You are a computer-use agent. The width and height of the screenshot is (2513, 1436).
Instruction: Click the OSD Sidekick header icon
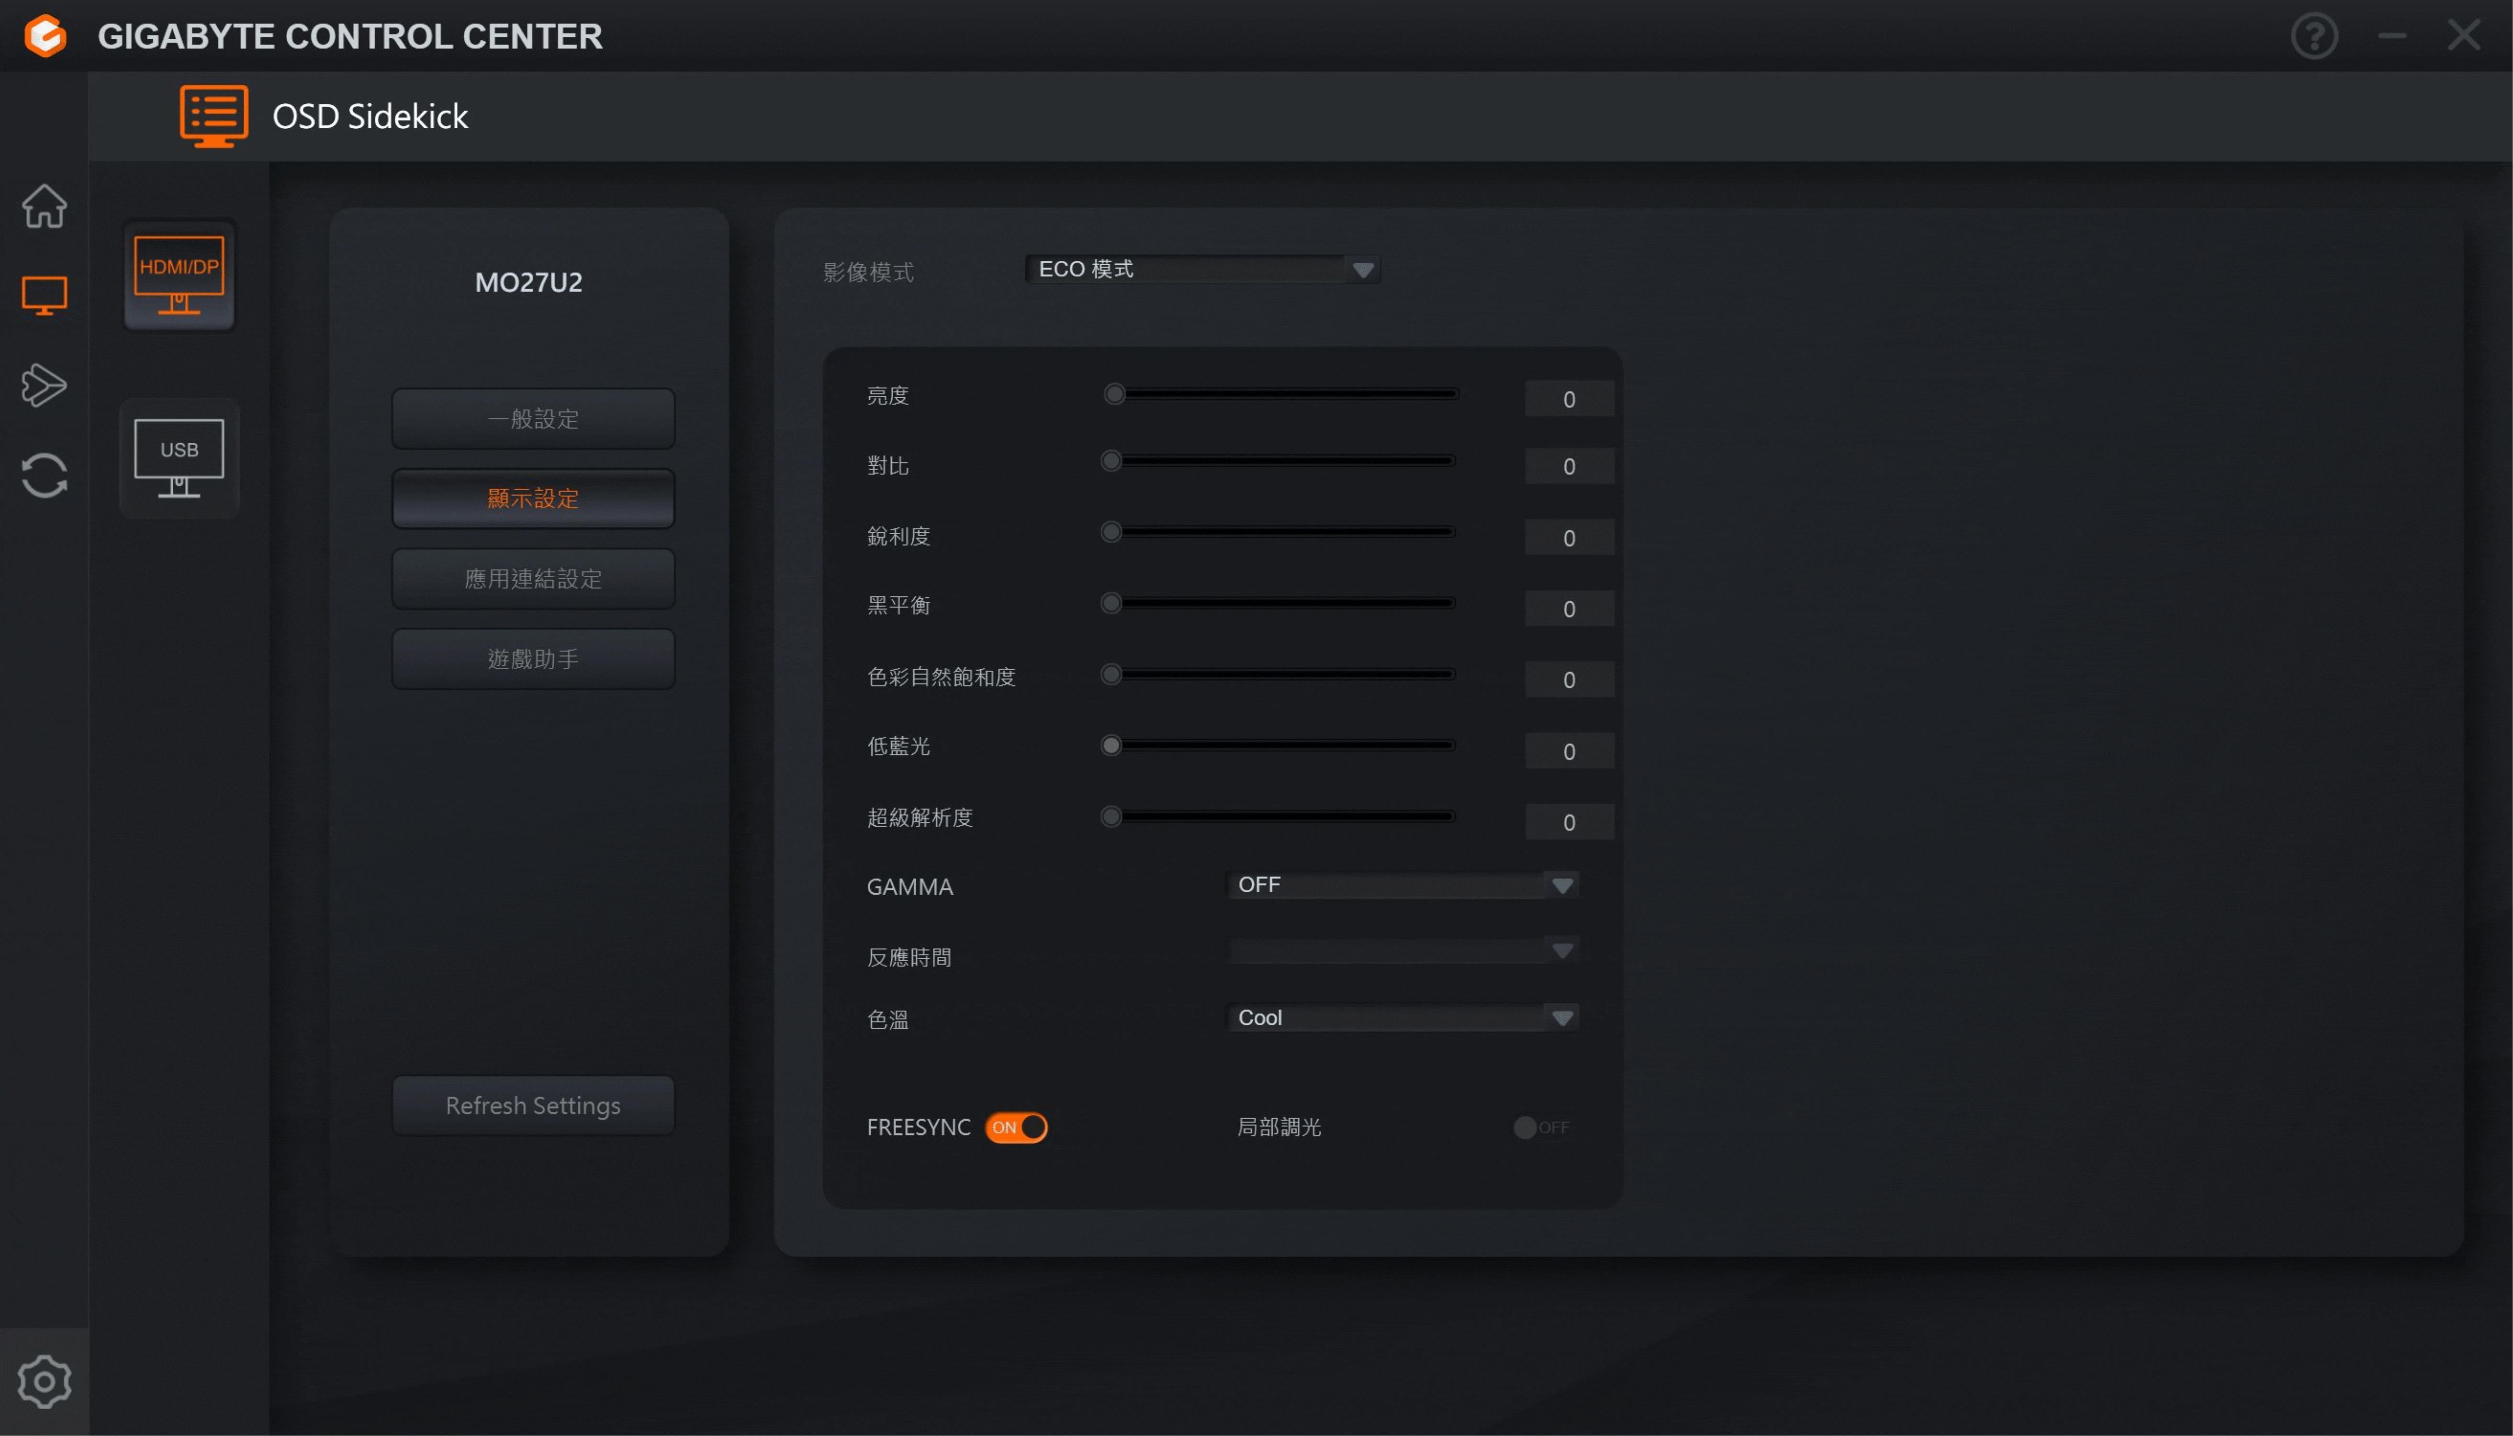click(x=214, y=115)
